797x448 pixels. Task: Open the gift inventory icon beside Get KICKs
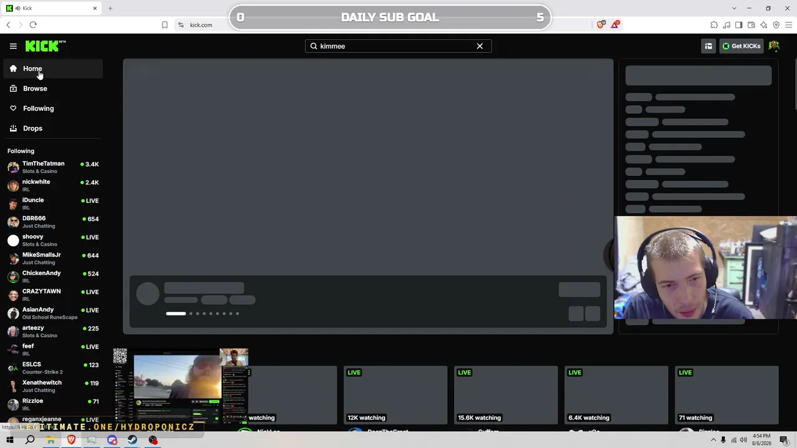click(x=708, y=46)
